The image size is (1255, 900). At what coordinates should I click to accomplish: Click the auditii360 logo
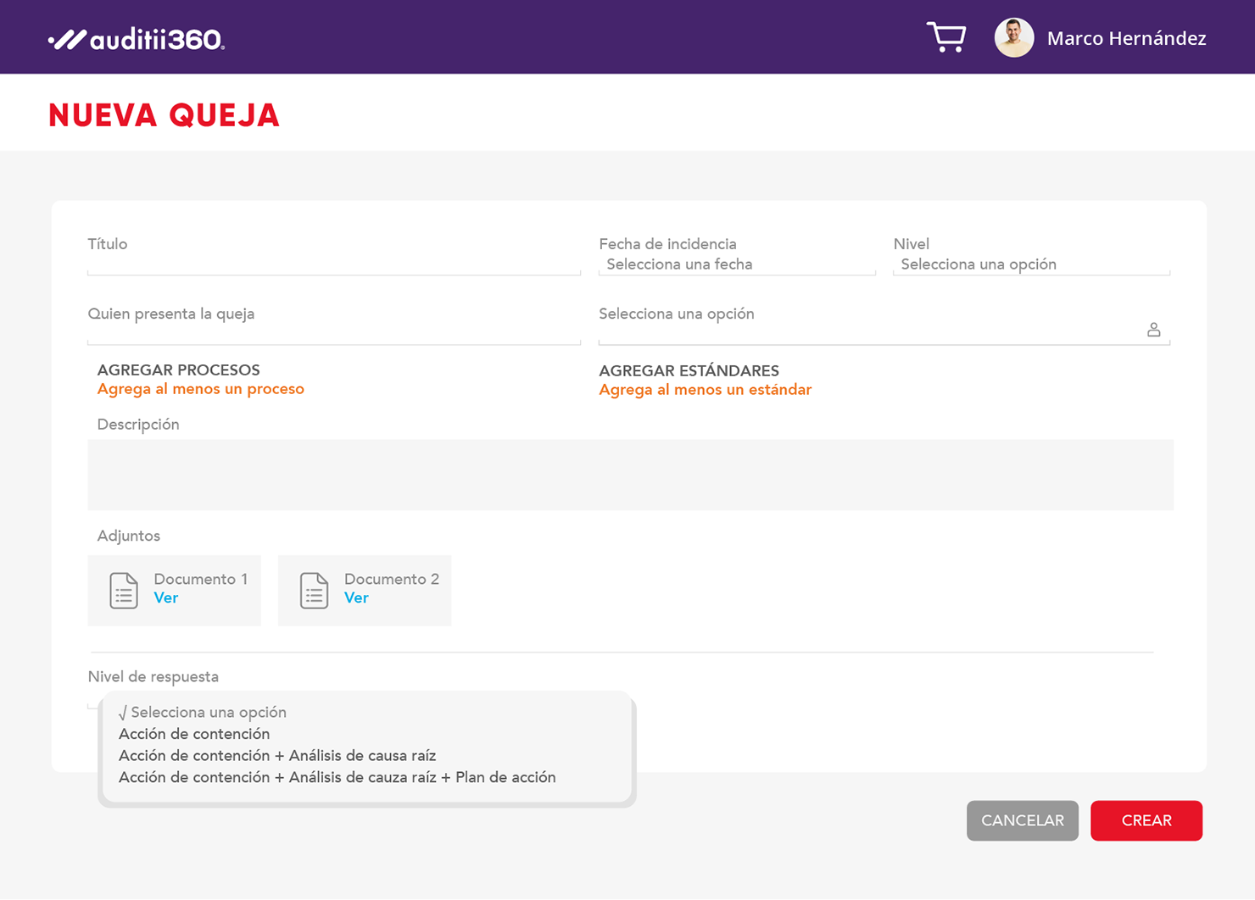[x=137, y=39]
